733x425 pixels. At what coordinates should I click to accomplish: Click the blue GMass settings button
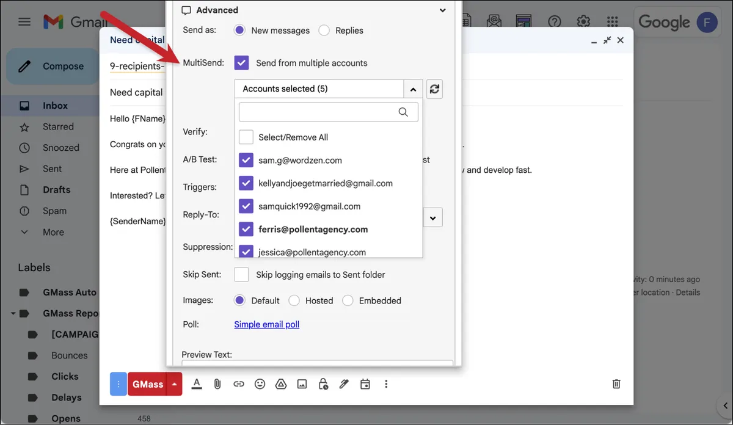click(x=119, y=384)
